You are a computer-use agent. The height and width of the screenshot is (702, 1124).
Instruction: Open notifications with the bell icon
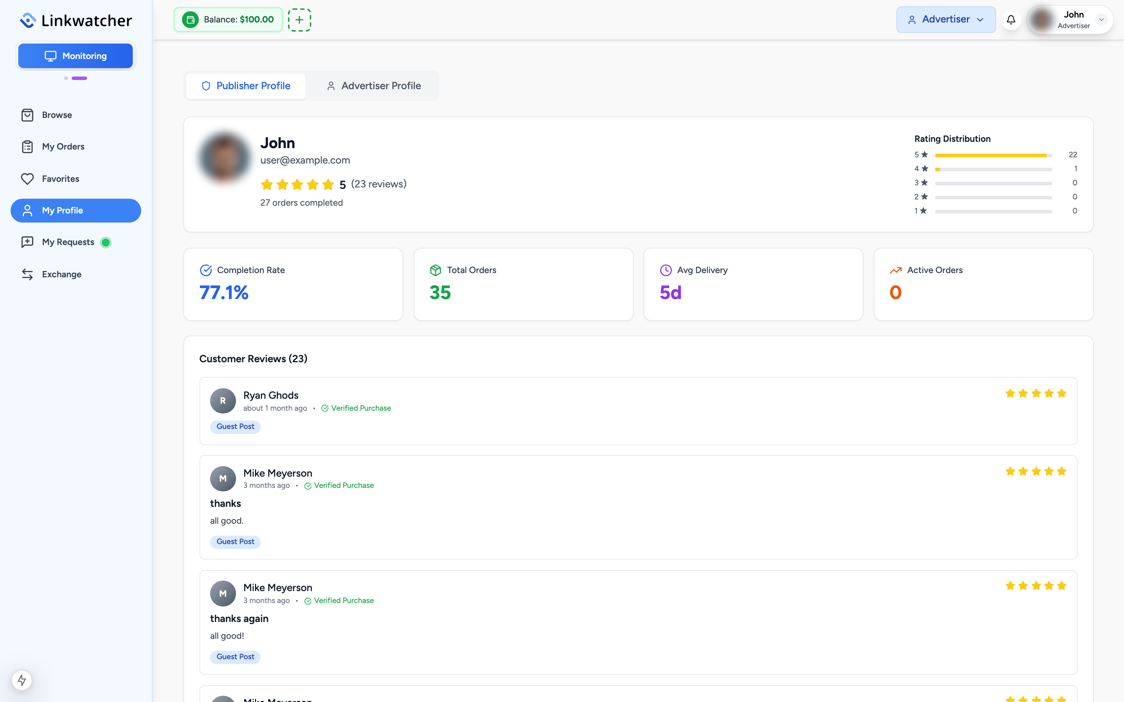click(x=1011, y=20)
